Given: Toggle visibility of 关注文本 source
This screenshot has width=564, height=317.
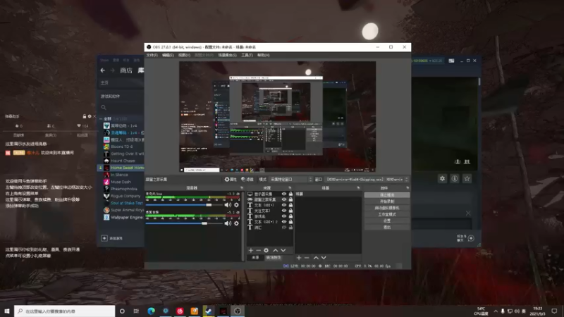Looking at the screenshot, I should pyautogui.click(x=284, y=211).
